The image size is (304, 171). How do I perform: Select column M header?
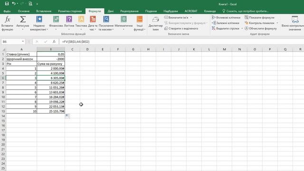pyautogui.click(x=224, y=49)
